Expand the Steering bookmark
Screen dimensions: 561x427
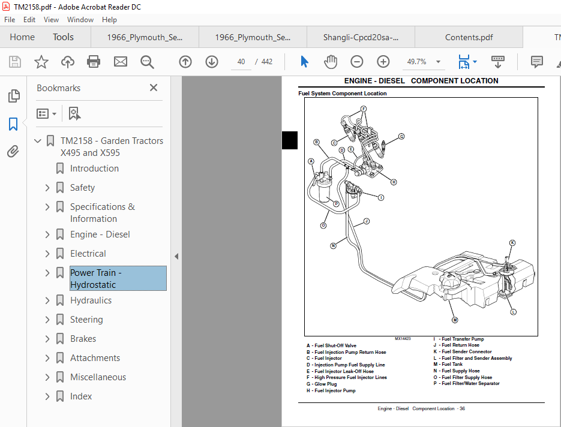click(47, 320)
